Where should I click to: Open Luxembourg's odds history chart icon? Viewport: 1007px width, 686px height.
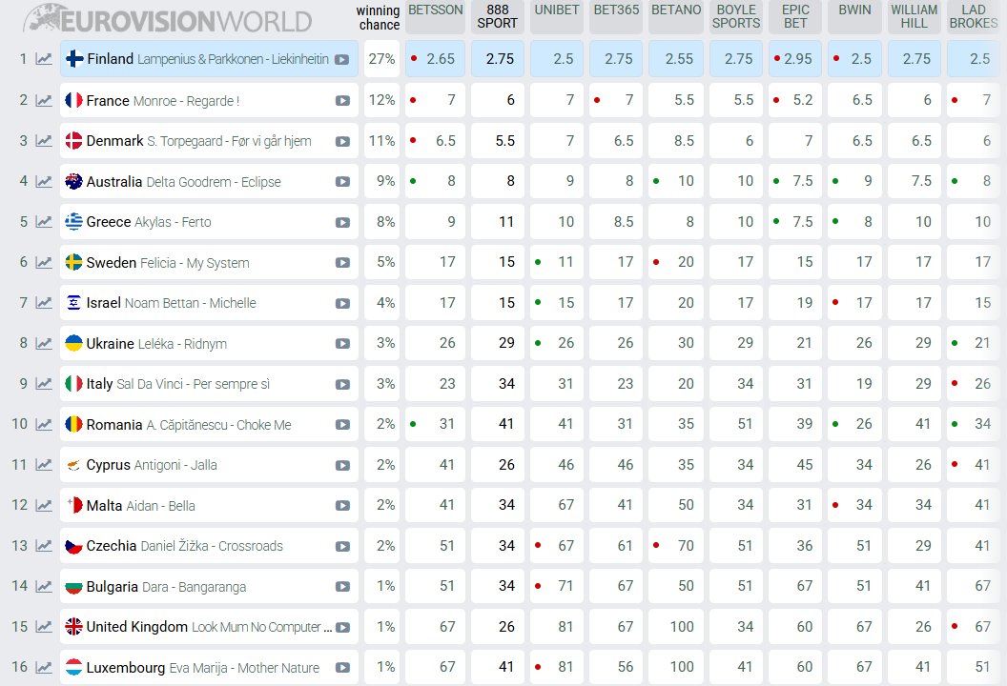click(x=44, y=667)
